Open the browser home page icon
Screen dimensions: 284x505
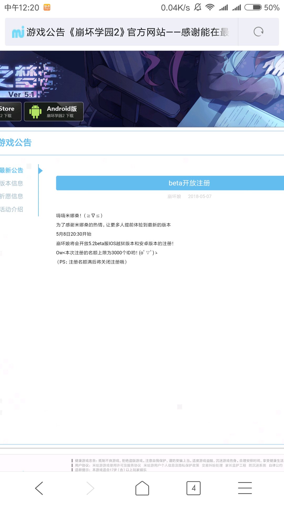click(x=142, y=488)
